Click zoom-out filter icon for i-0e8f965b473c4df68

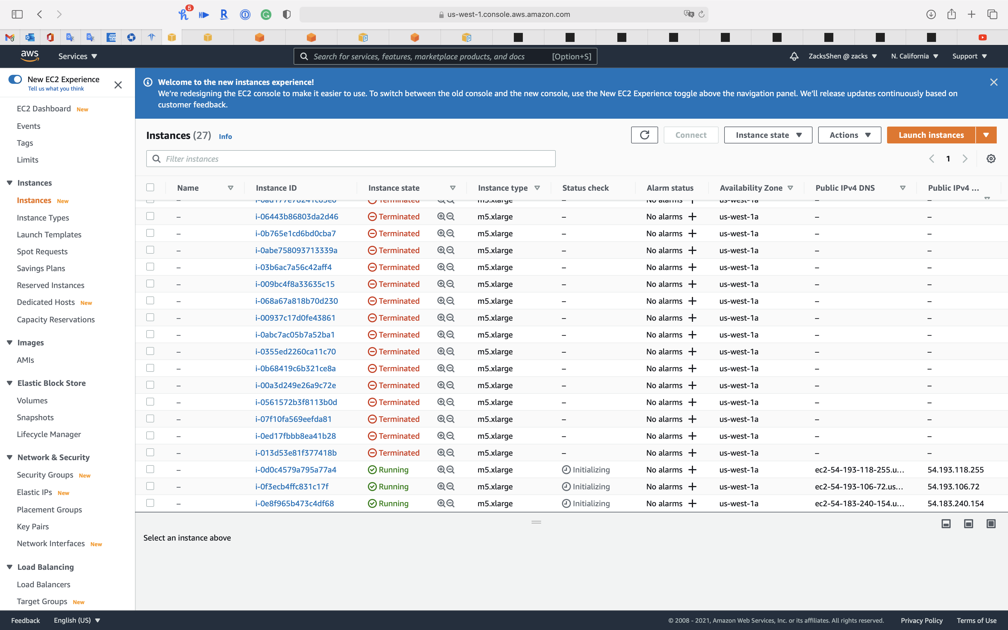[451, 503]
